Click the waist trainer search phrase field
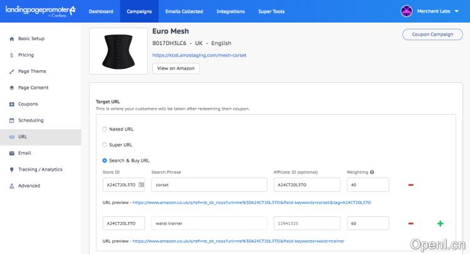Screen dimensions: 470x254 pos(209,223)
